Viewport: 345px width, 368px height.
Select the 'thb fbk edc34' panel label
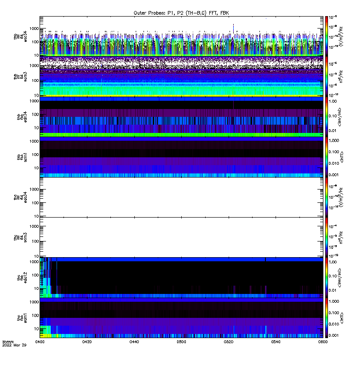(22, 117)
